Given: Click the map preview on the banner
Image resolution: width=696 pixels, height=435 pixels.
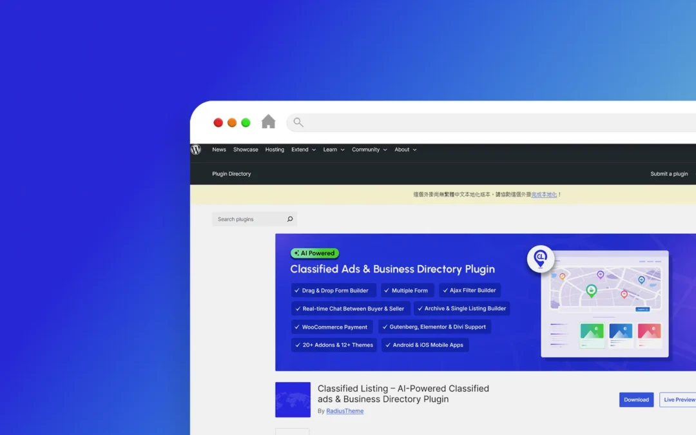Looking at the screenshot, I should pos(605,289).
